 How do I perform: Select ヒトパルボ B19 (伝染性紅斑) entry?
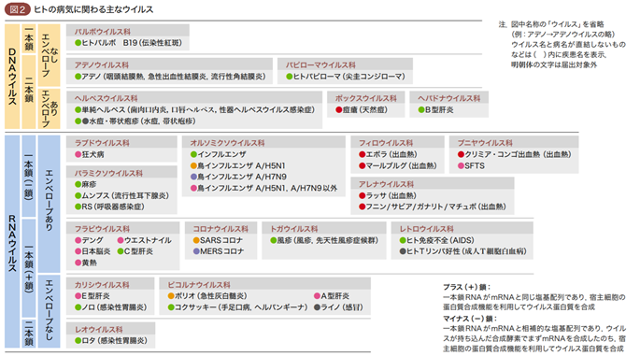point(129,43)
